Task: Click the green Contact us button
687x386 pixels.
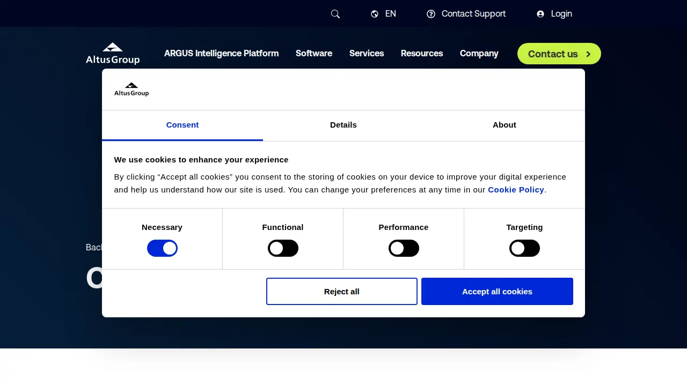Action: tap(559, 54)
